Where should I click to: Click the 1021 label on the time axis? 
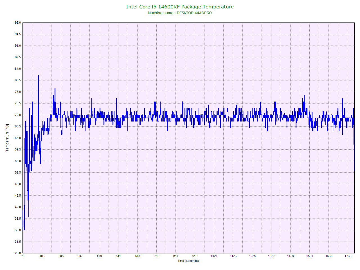click(214, 256)
